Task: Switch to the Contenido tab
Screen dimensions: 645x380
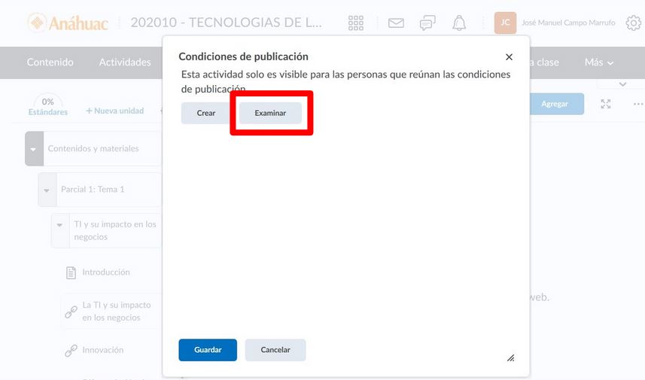Action: 50,62
